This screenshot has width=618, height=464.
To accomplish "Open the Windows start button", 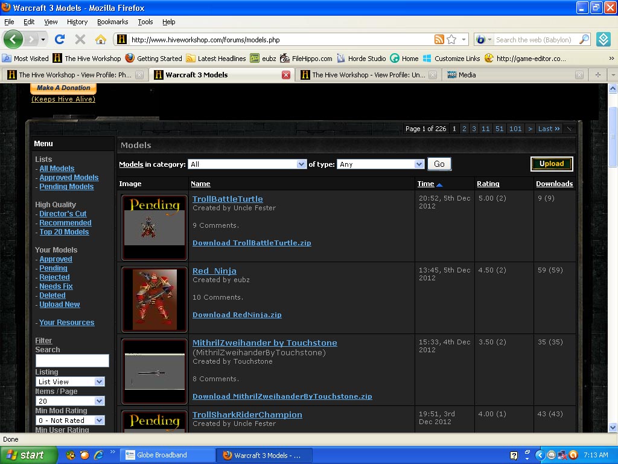I will coord(28,456).
